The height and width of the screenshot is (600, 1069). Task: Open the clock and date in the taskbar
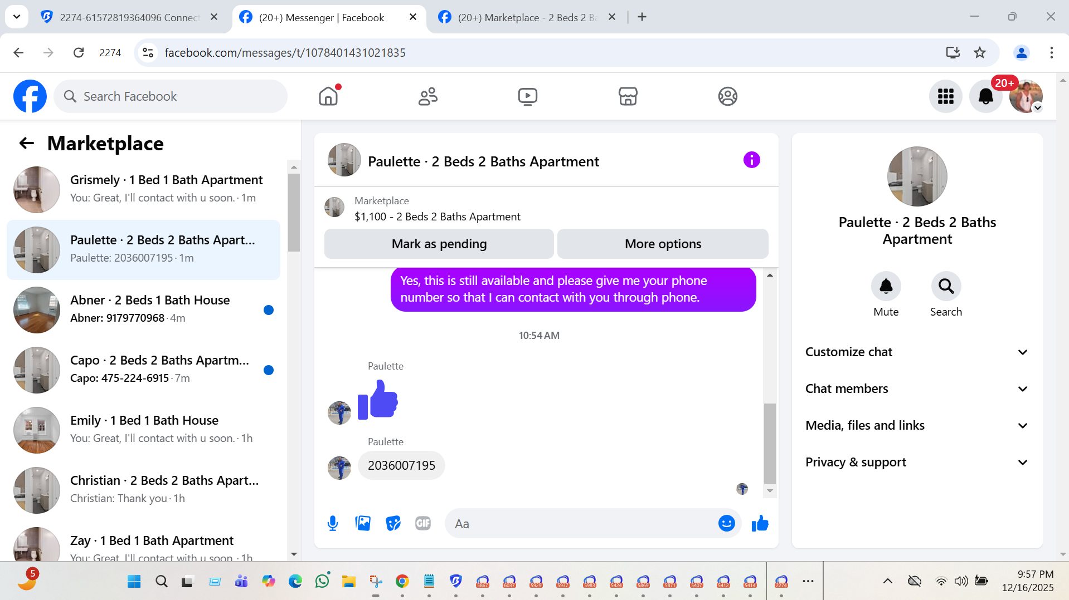[x=1027, y=581]
